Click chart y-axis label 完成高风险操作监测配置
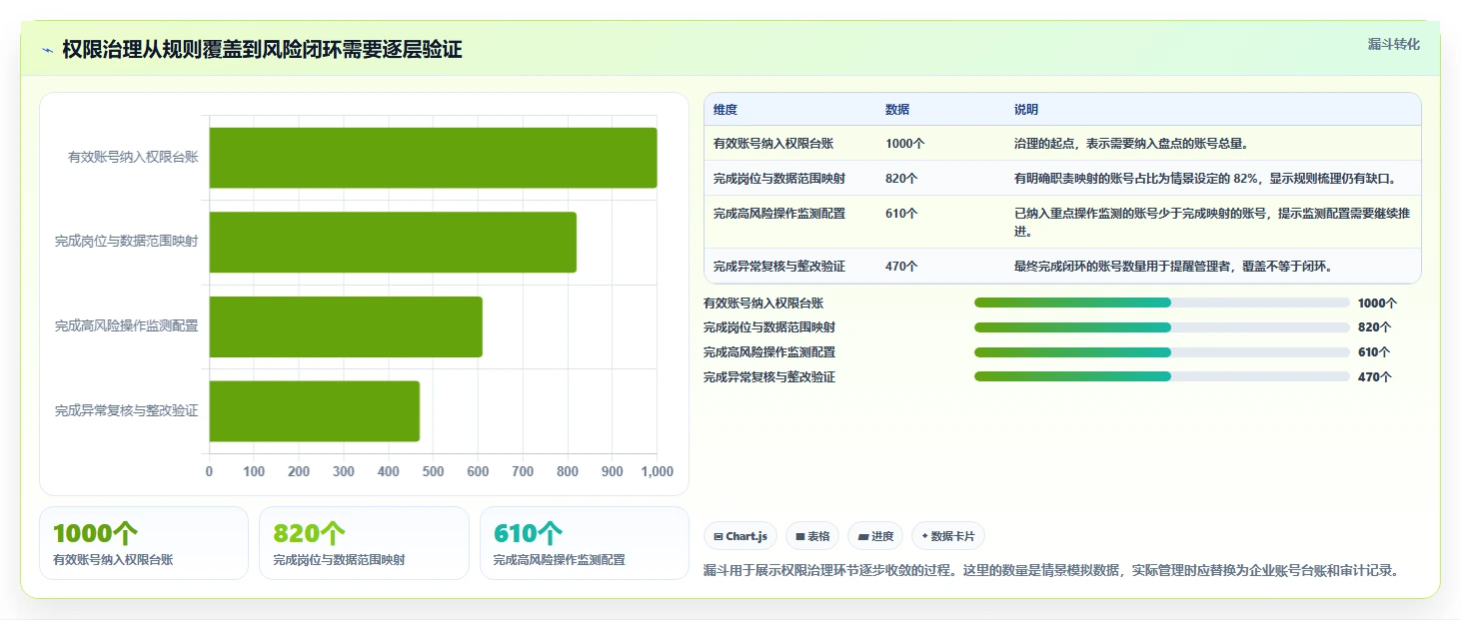Viewport: 1461px width, 620px height. [127, 325]
